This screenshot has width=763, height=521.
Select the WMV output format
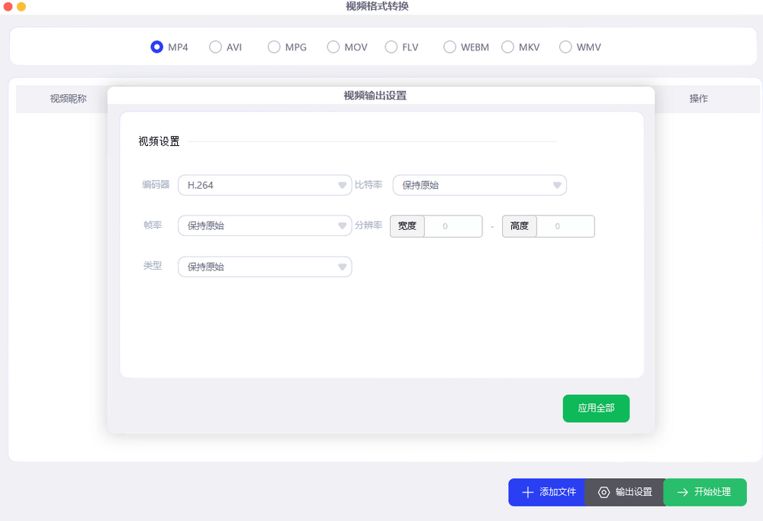[565, 47]
